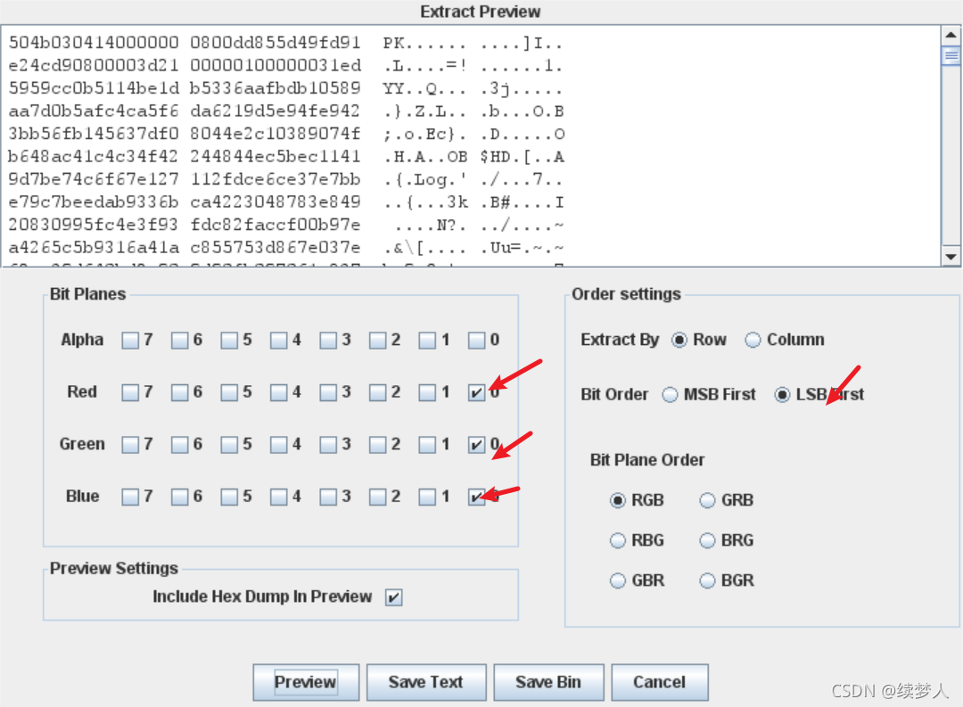Viewport: 963px width, 707px height.
Task: Click the Save Bin button
Action: pos(548,682)
